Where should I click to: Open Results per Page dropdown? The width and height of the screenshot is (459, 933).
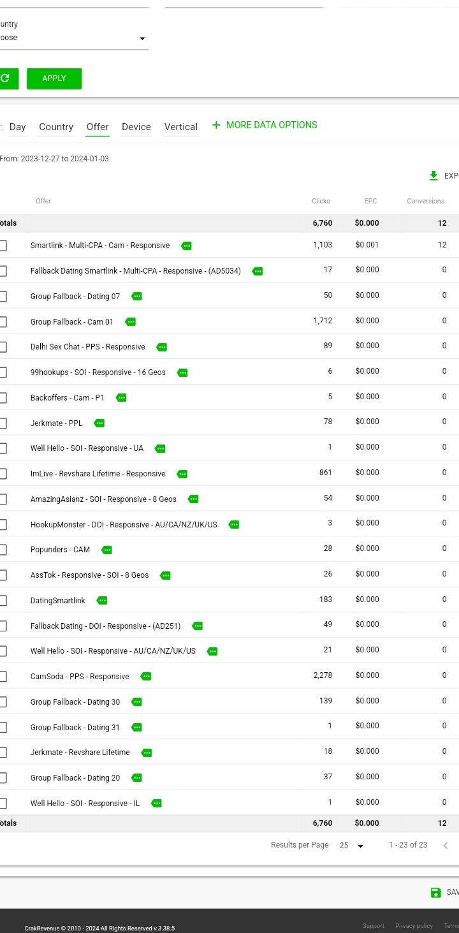point(351,846)
